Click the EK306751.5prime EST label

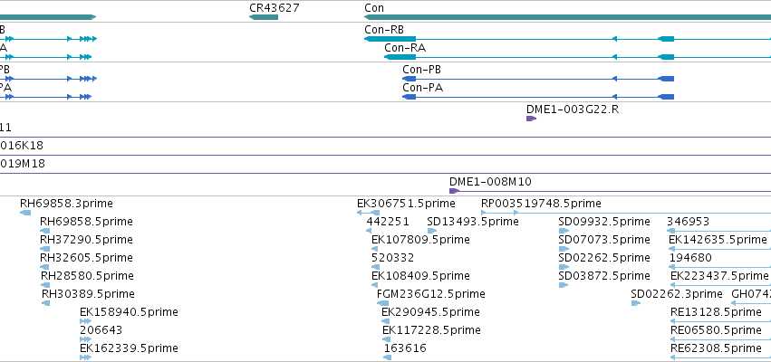coord(406,204)
